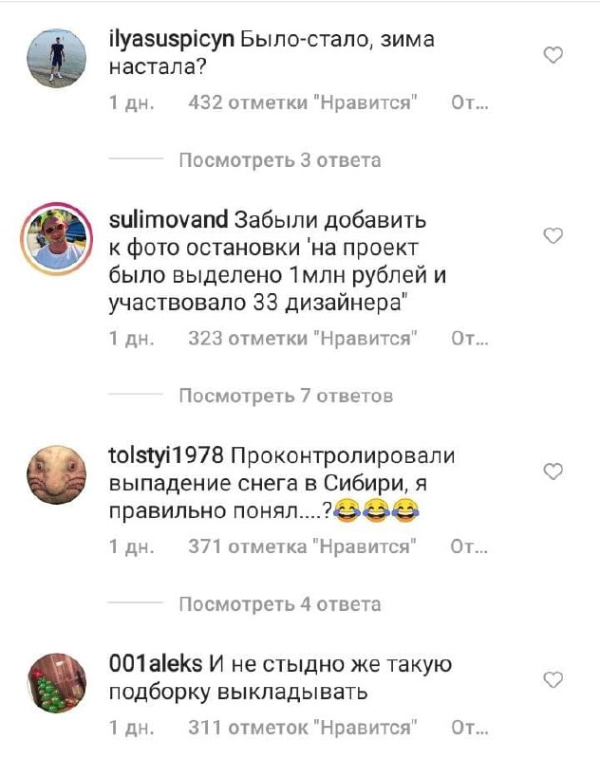Viewport: 600px width, 759px height.
Task: Expand "Посмотреть 3 ответа" replies
Action: (x=280, y=160)
